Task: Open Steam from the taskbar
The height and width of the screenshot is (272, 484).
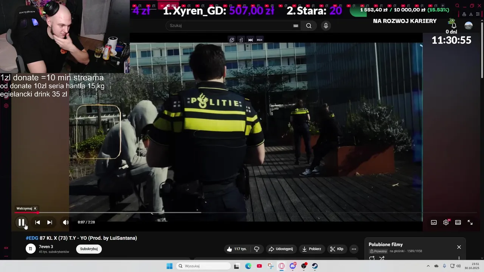Action: coord(315,266)
